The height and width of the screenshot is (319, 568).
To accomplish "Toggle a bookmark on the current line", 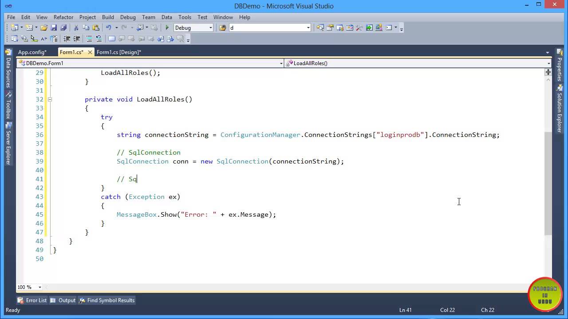I will point(111,39).
